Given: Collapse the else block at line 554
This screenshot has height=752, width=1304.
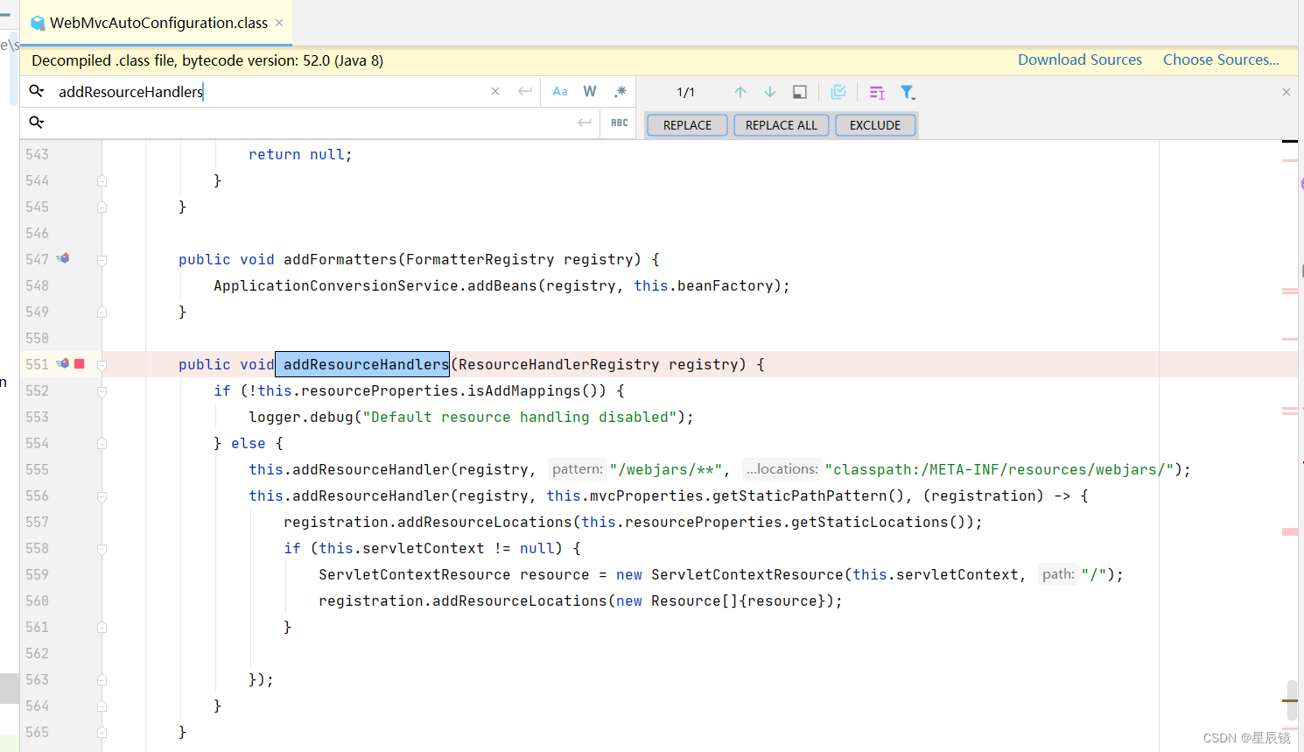Looking at the screenshot, I should coord(102,444).
